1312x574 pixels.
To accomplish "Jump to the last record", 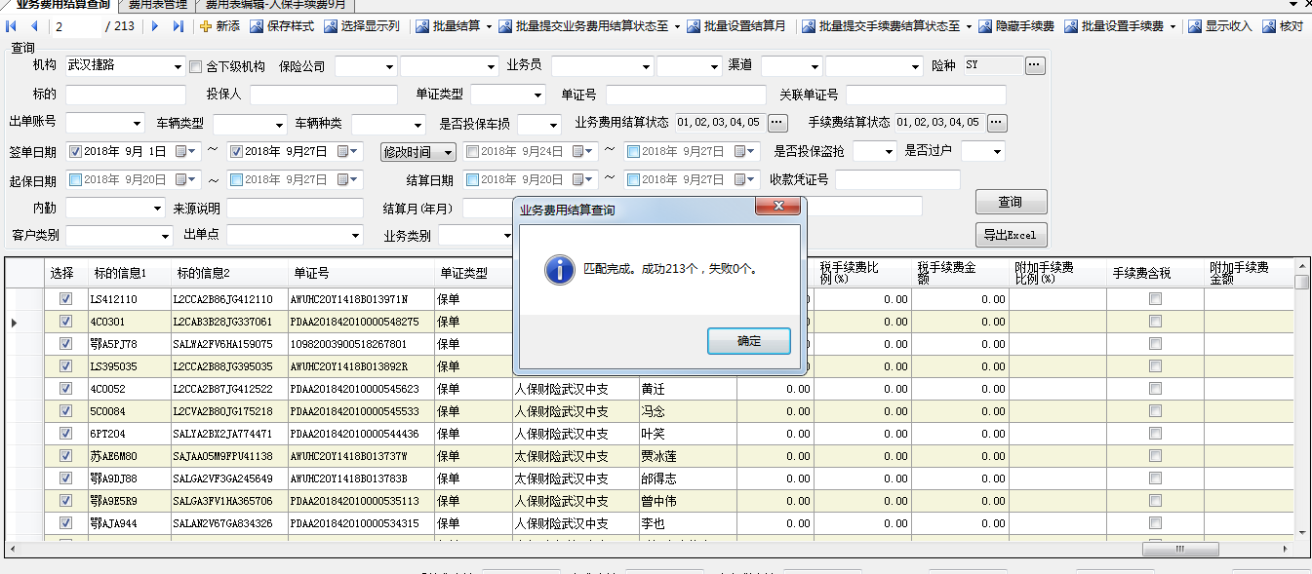I will click(178, 26).
